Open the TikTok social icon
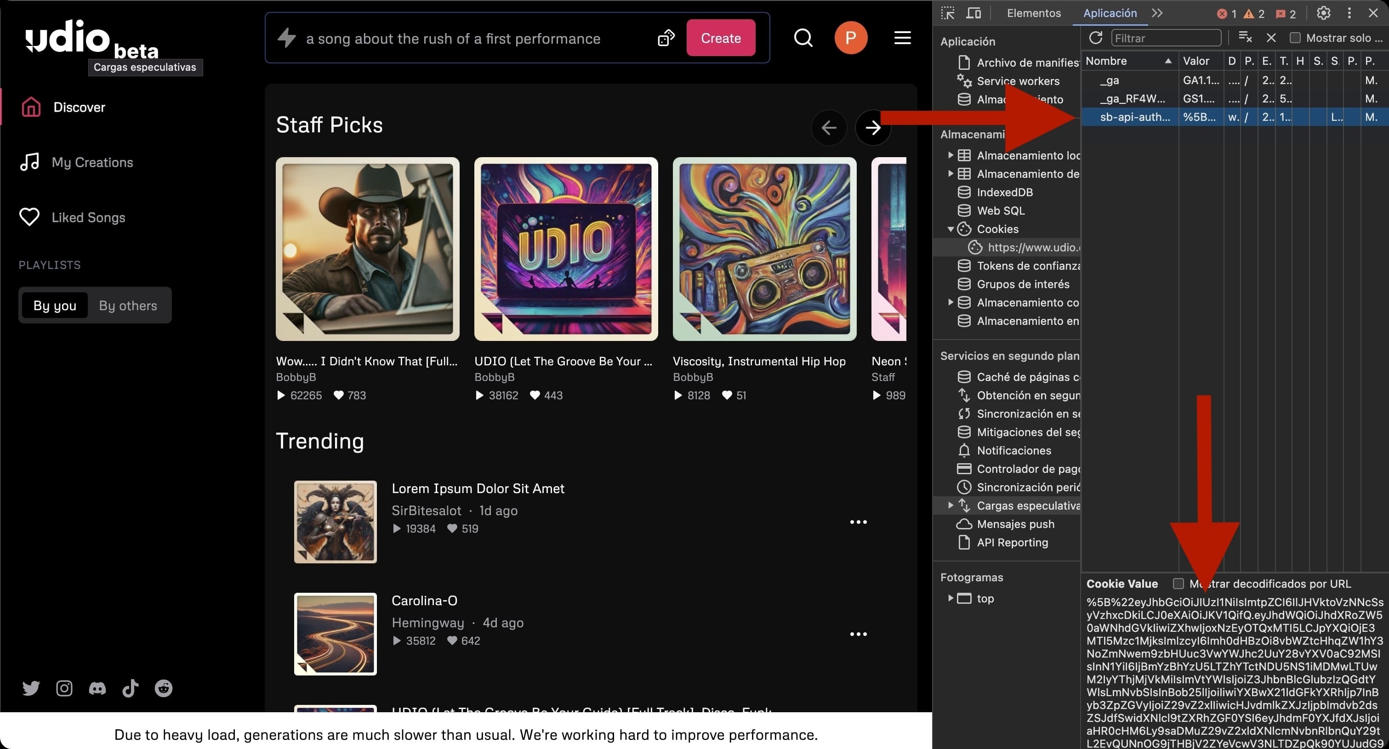The image size is (1389, 749). pos(130,688)
